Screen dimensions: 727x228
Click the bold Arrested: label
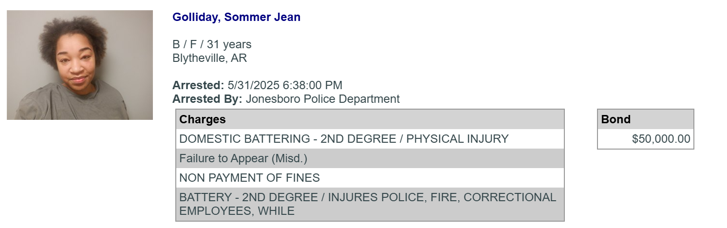click(198, 85)
